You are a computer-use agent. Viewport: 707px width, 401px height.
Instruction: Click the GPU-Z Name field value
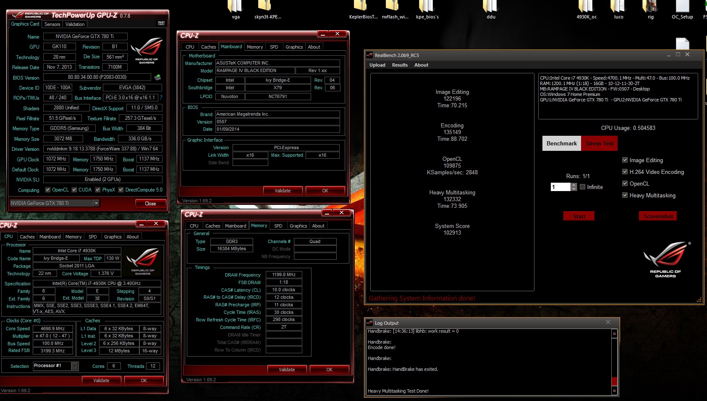point(85,36)
